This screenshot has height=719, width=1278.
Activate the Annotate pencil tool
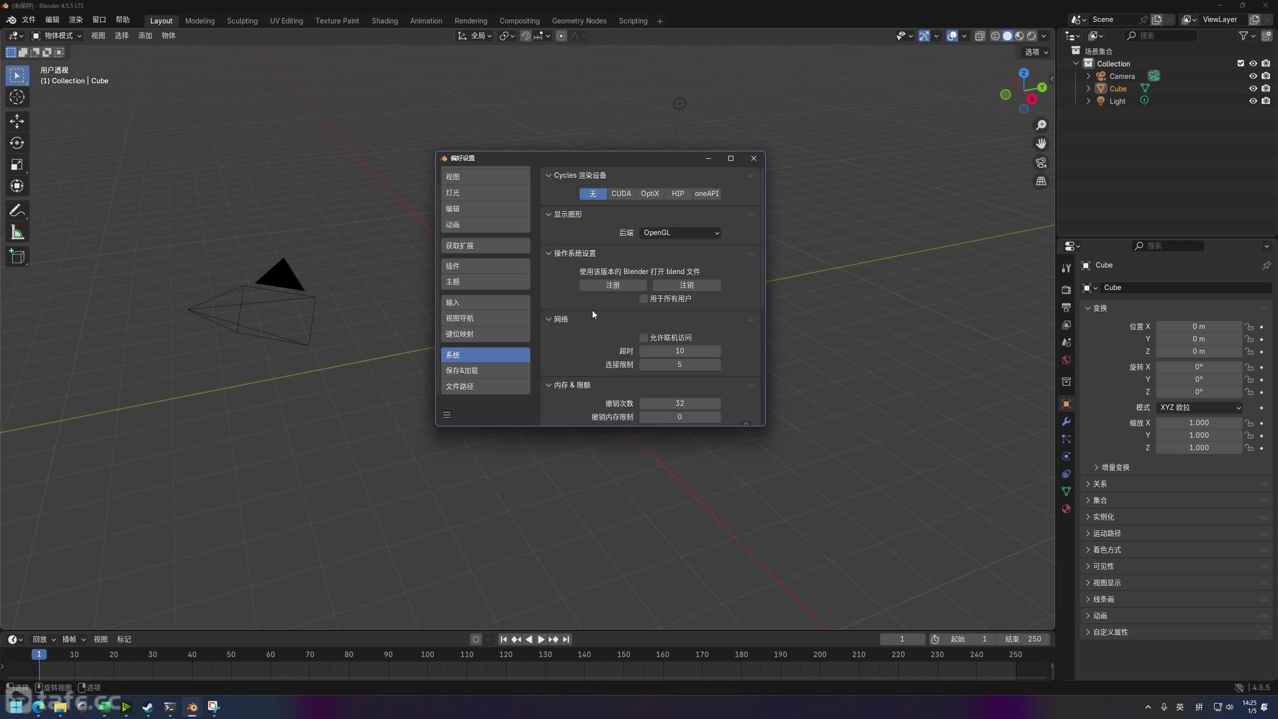17,211
